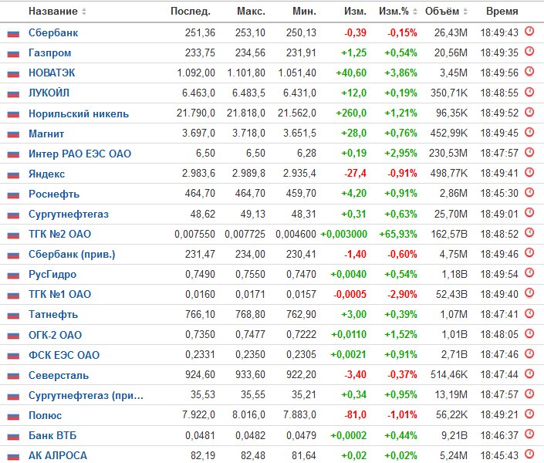Select the +65,93% change value

click(x=398, y=234)
